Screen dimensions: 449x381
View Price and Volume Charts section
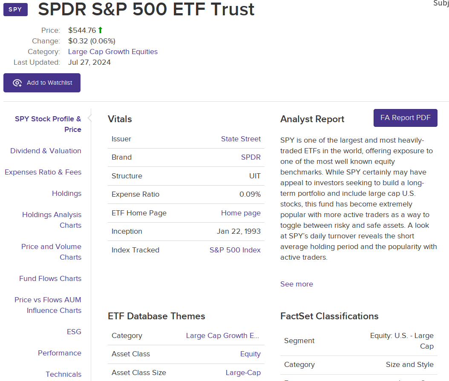click(51, 252)
